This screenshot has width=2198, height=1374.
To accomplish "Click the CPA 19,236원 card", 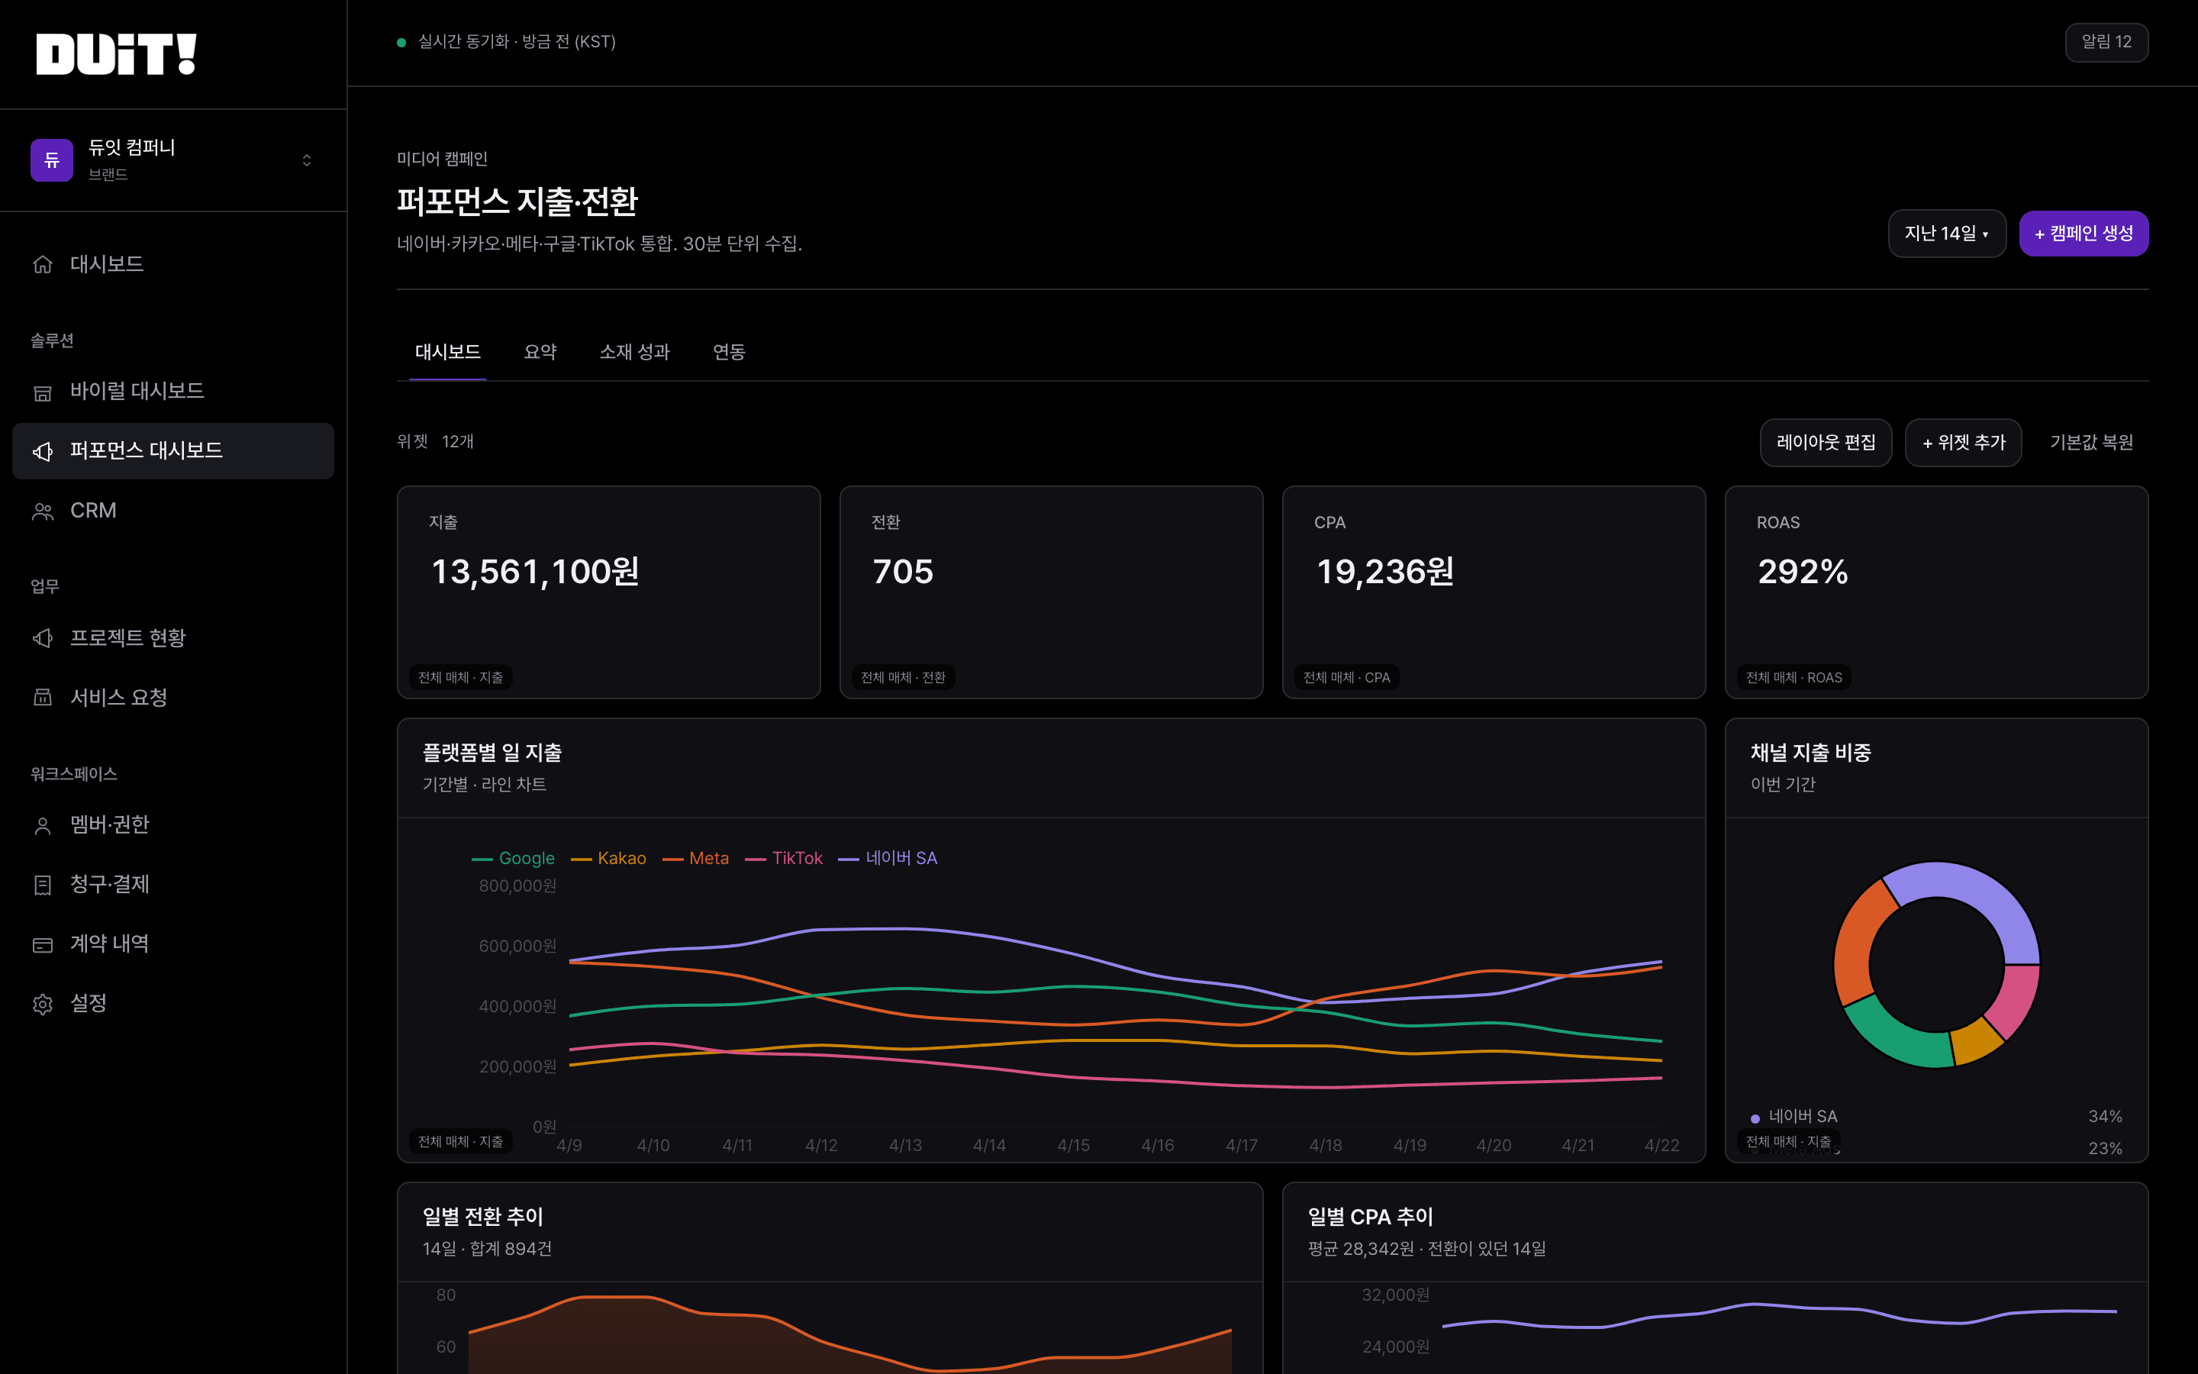I will coord(1494,592).
